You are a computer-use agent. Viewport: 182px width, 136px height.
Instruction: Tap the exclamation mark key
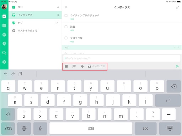pos(137,114)
